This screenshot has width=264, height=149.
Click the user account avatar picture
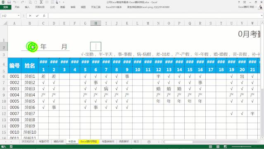coord(261,7)
